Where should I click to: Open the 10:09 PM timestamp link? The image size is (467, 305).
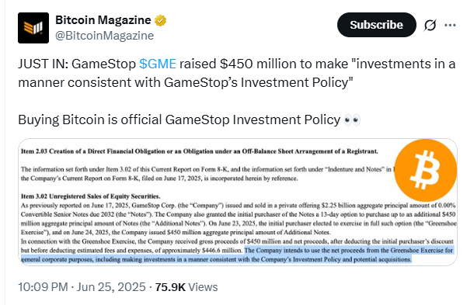(x=43, y=287)
